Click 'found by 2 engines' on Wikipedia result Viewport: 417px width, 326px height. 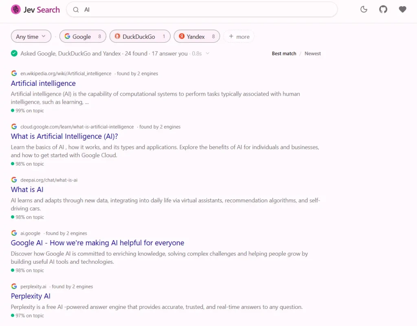pyautogui.click(x=138, y=74)
